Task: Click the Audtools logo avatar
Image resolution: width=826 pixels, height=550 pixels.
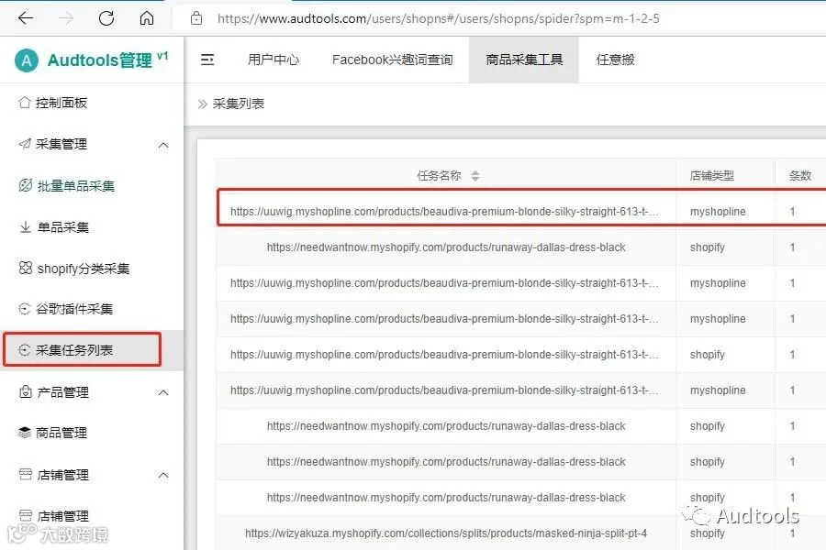Action: (27, 60)
